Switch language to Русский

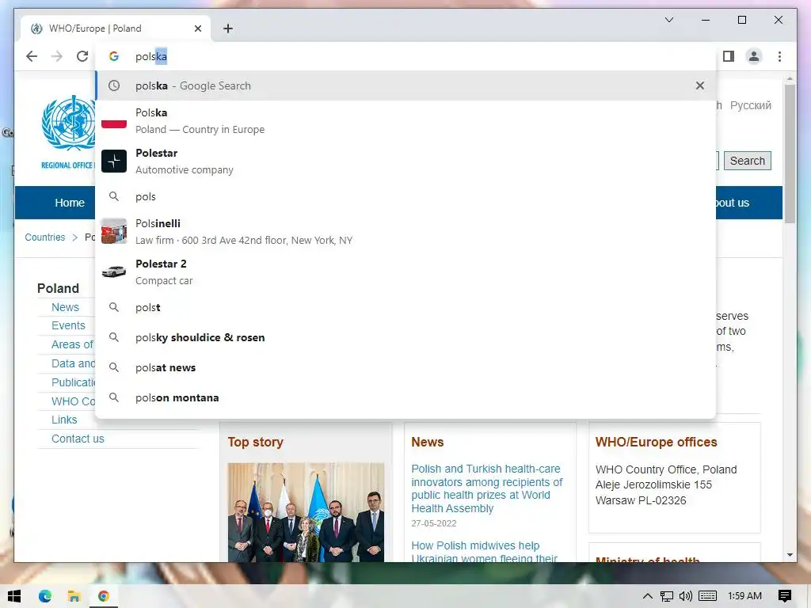click(x=751, y=105)
